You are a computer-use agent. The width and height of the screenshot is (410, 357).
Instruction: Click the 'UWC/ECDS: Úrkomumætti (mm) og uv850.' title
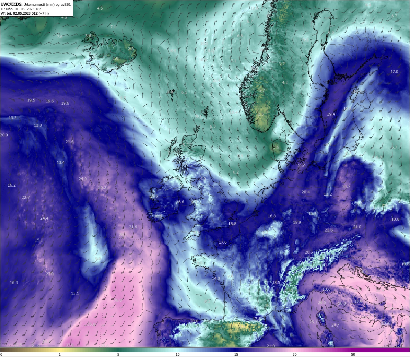point(36,4)
